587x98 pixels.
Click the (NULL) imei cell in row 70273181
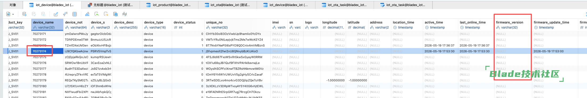(279, 92)
